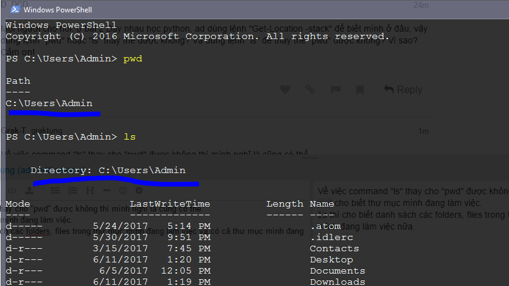Click the typed 'pwd' command
The height and width of the screenshot is (286, 509).
tap(133, 59)
